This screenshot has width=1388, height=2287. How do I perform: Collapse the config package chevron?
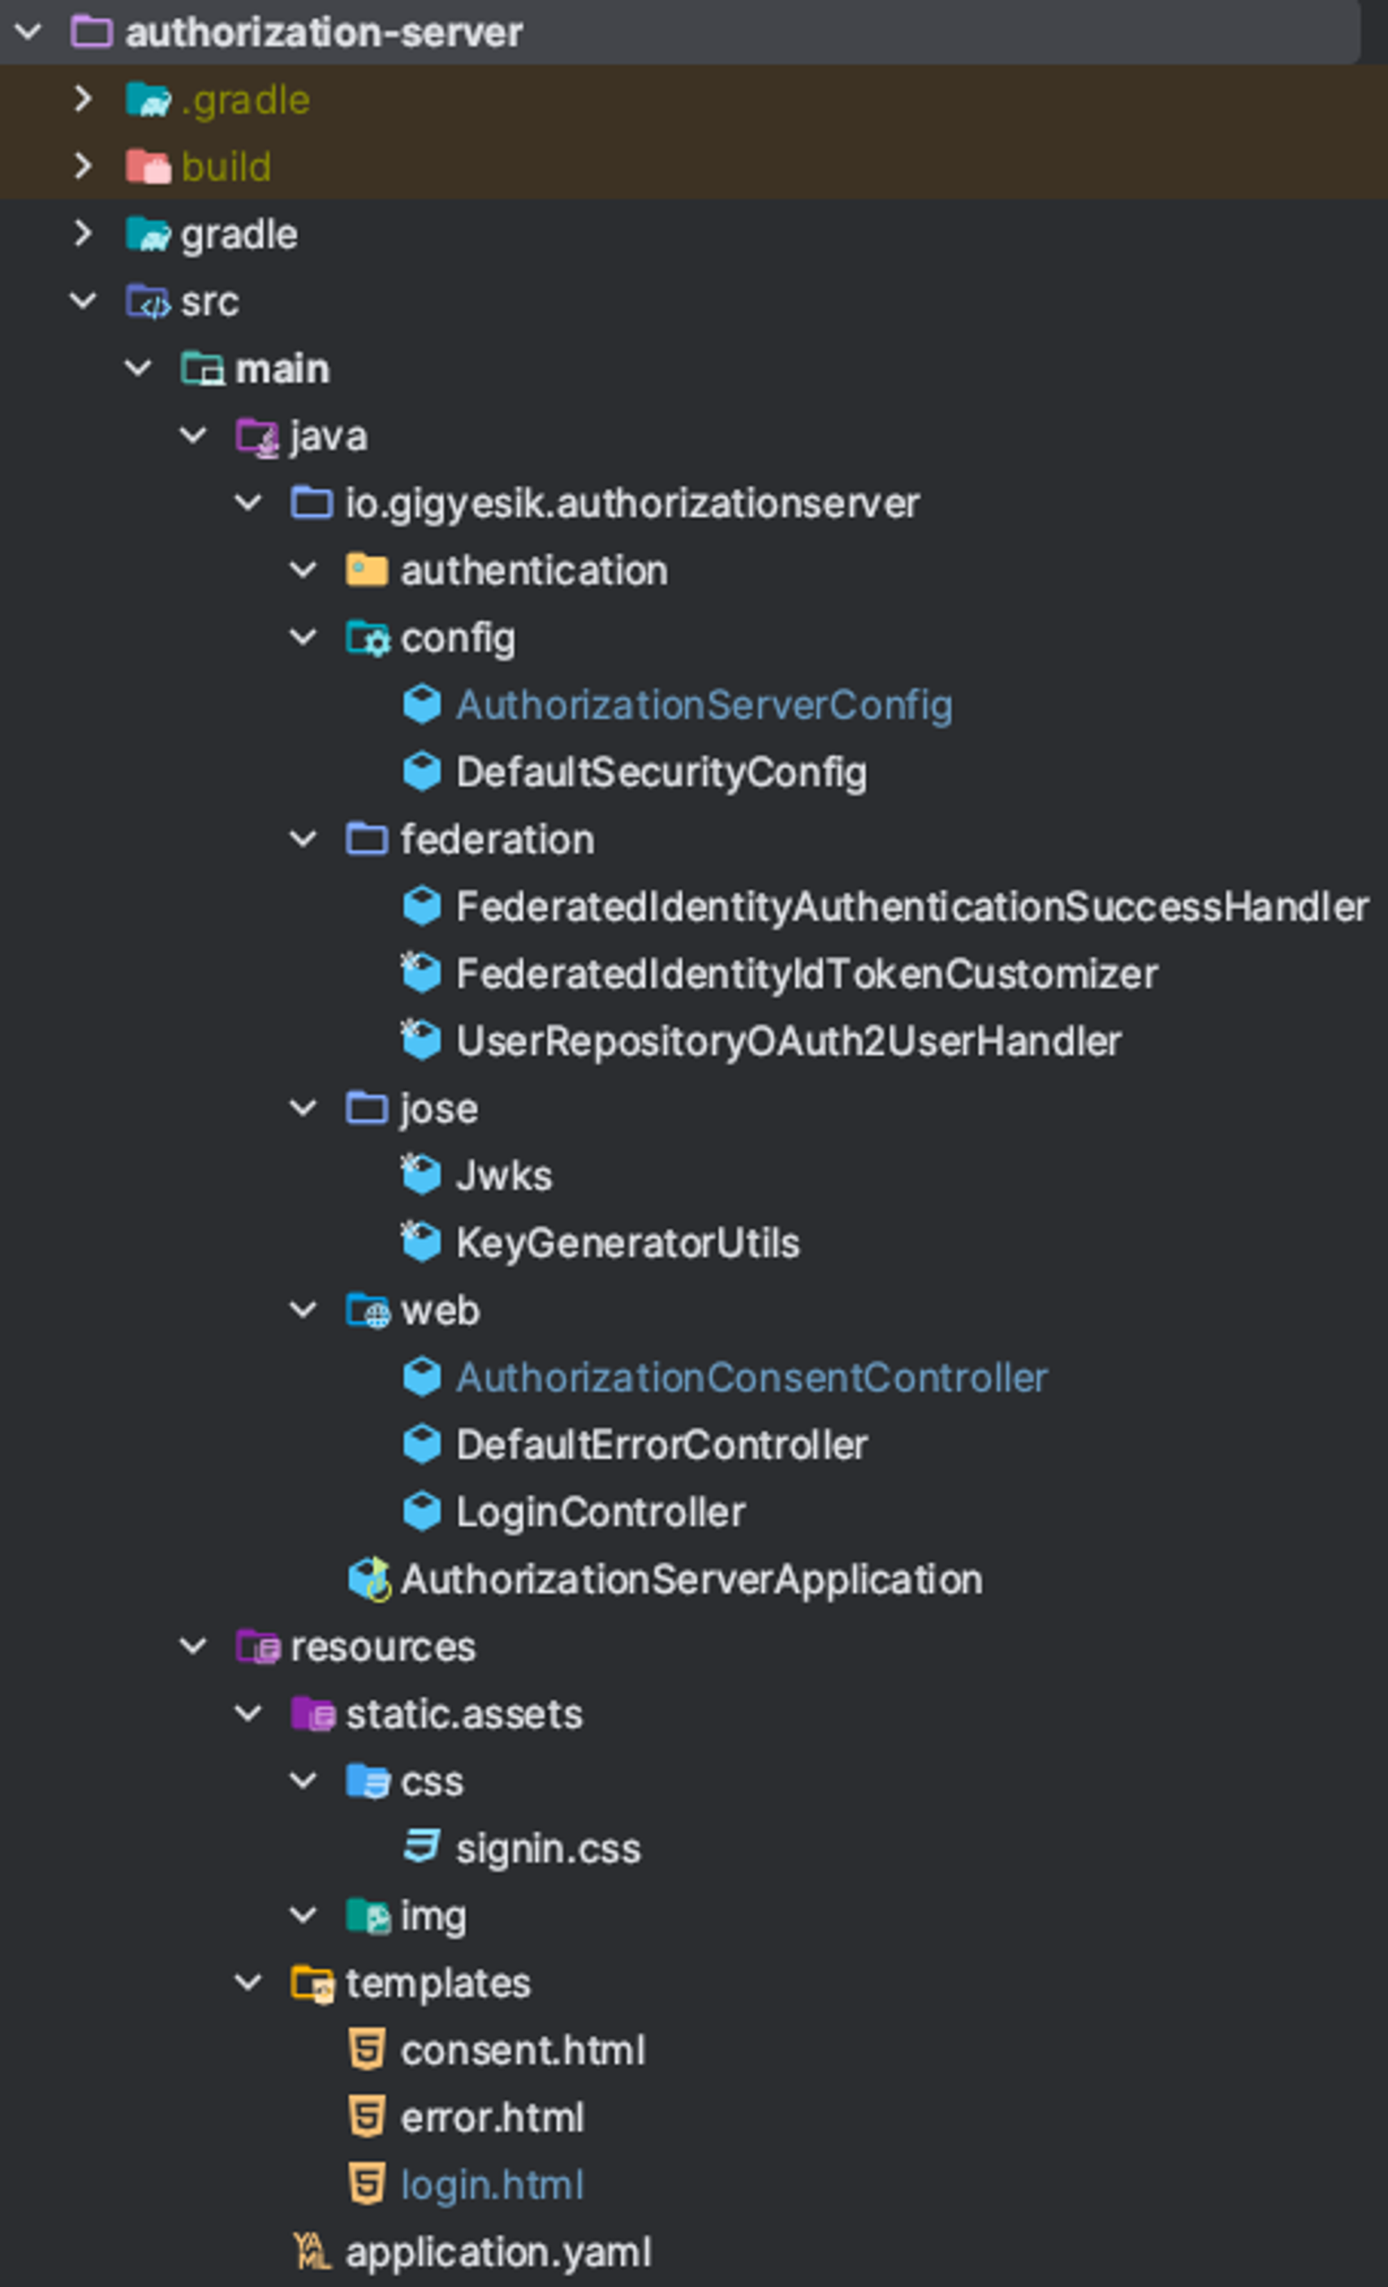[x=303, y=638]
